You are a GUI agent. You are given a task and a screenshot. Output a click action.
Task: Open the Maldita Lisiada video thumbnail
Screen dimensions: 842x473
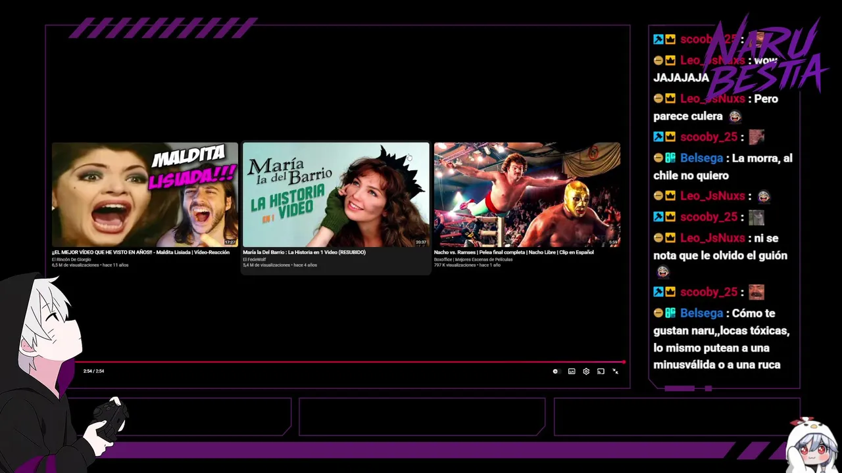pyautogui.click(x=145, y=194)
